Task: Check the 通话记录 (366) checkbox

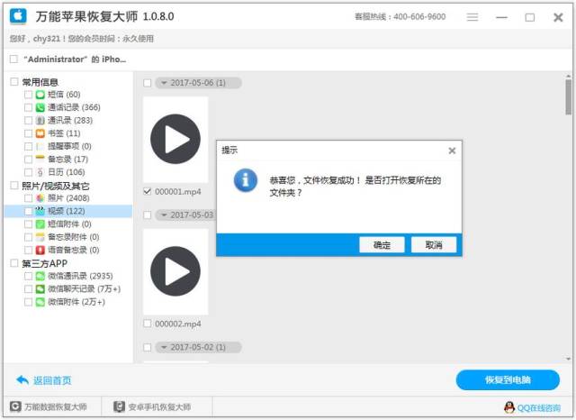Action: (28, 107)
